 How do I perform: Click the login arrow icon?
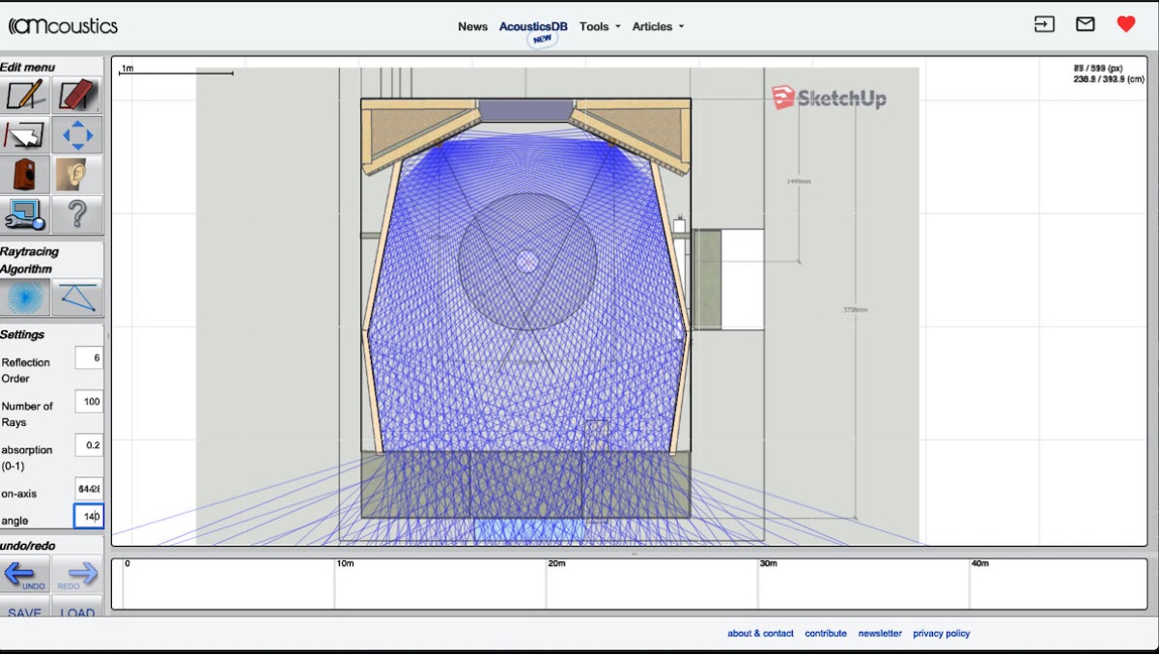point(1044,25)
